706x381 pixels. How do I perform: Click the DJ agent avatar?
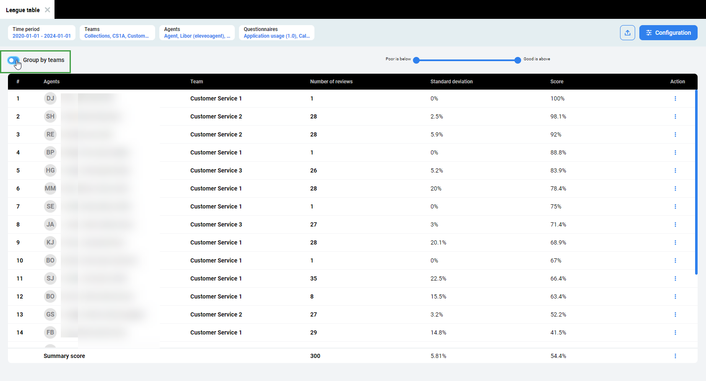50,98
